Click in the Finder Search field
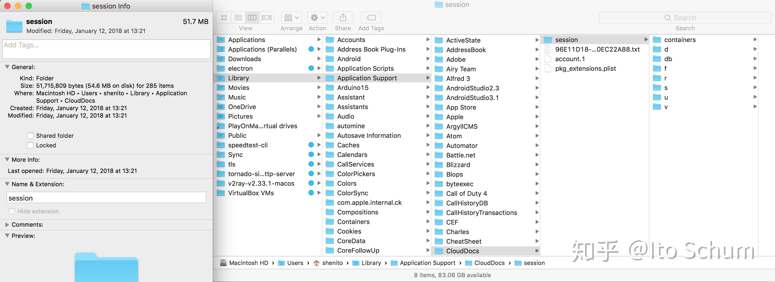Image resolution: width=775 pixels, height=282 pixels. point(685,18)
